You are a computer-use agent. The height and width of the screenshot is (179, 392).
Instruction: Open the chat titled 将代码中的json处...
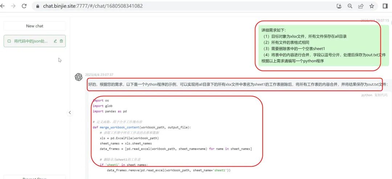pyautogui.click(x=35, y=41)
